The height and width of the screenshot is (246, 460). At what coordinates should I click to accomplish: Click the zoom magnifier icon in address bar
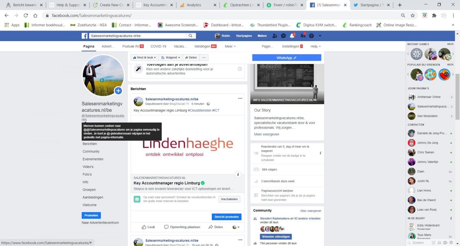(x=403, y=16)
